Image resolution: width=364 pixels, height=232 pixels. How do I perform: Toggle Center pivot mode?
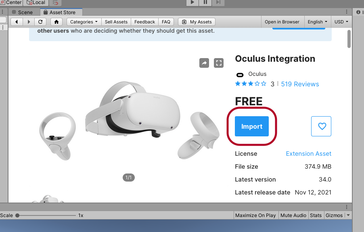click(11, 2)
